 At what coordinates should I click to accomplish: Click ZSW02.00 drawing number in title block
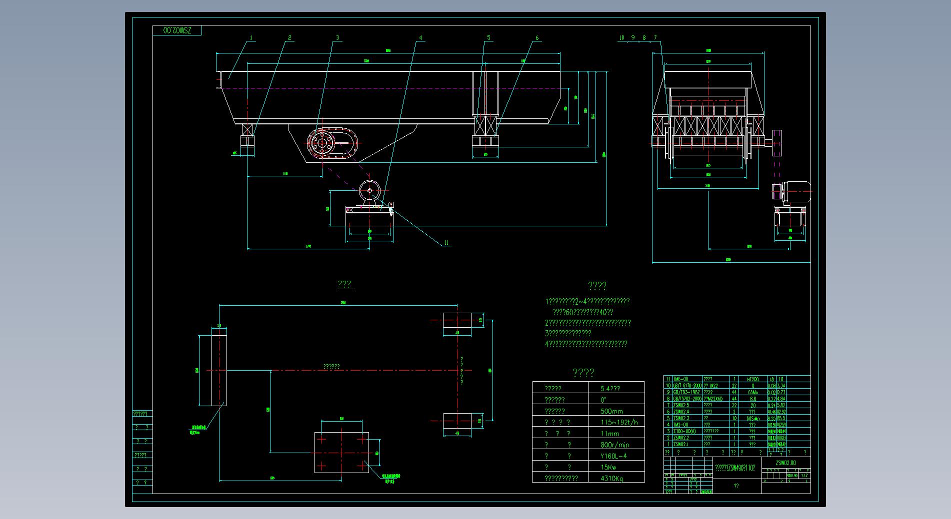(785, 463)
